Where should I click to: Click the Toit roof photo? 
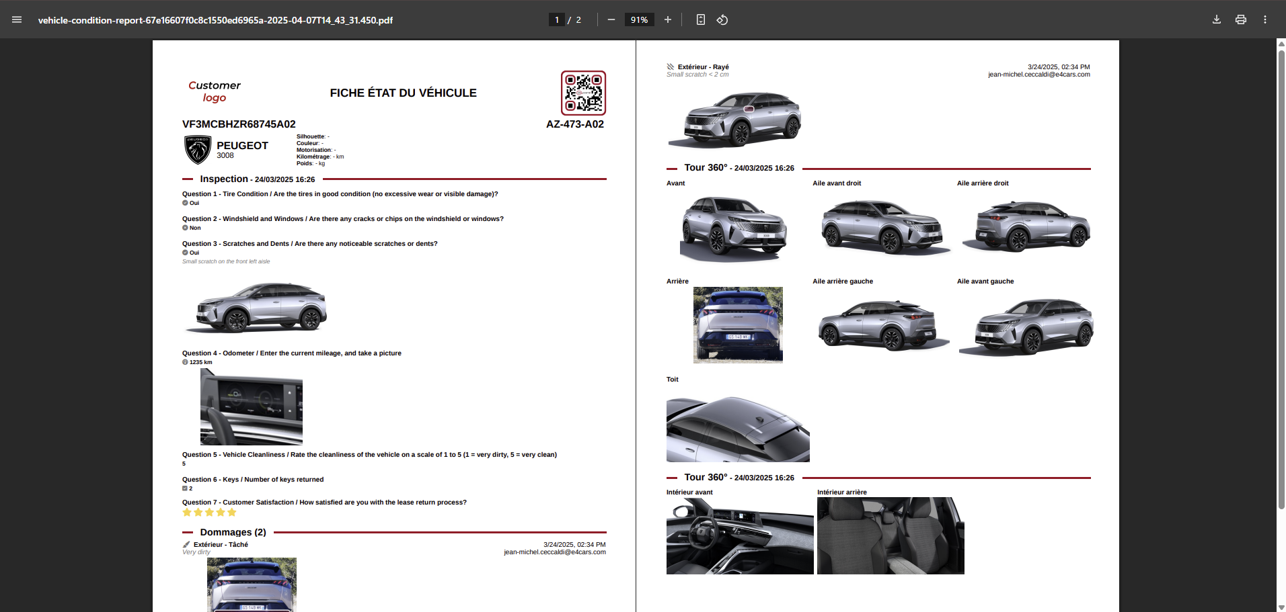[x=738, y=429]
